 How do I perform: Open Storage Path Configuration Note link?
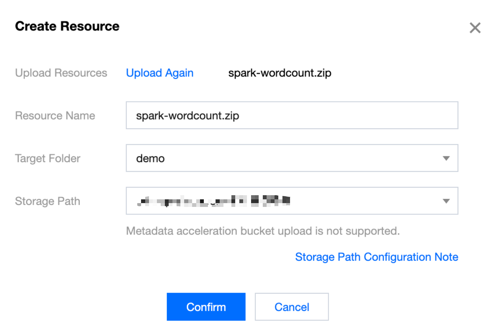pos(377,257)
